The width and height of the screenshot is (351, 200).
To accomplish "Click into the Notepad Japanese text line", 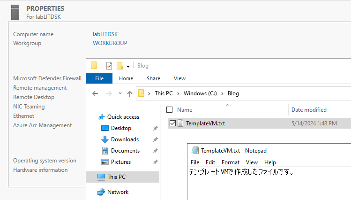I will click(x=242, y=172).
